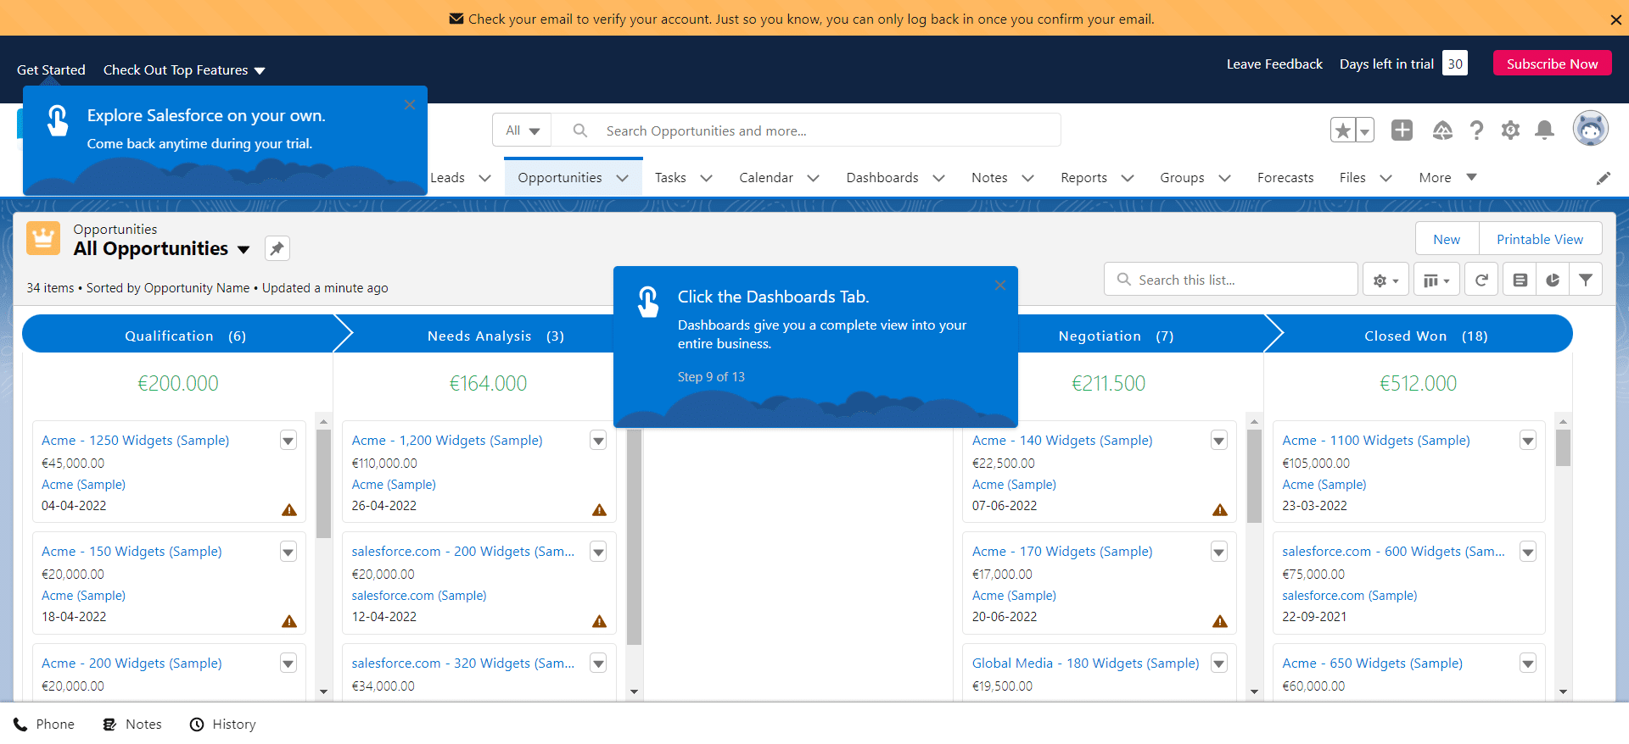Open the History utility
The height and width of the screenshot is (744, 1629).
223,725
